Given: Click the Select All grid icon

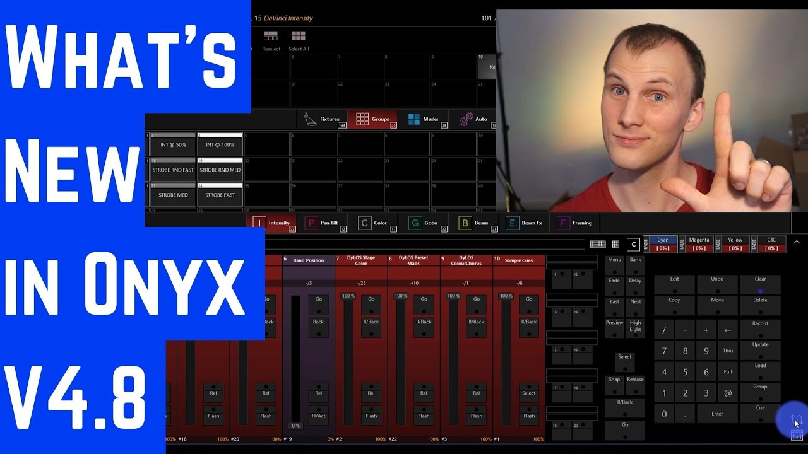Looking at the screenshot, I should point(299,37).
